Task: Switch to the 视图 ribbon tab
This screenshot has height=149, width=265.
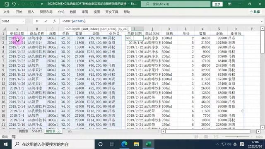Action: [x=96, y=12]
